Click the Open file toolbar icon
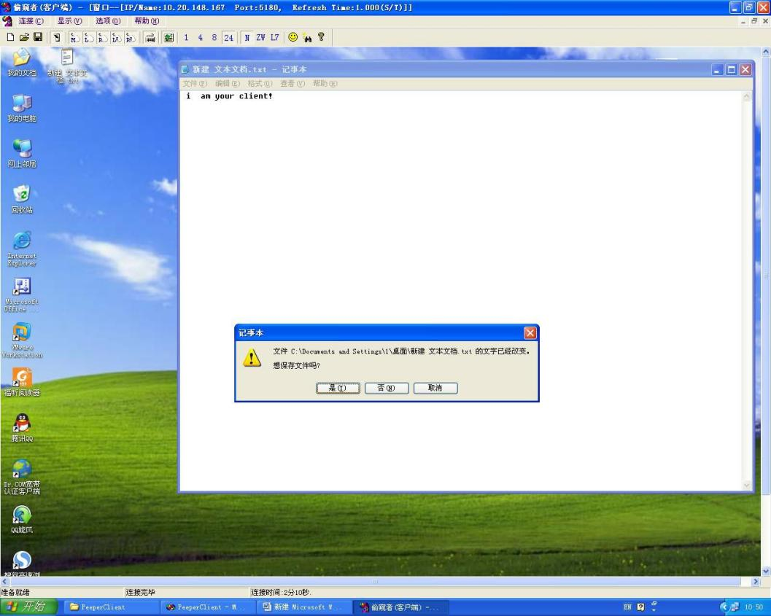The width and height of the screenshot is (771, 616). (24, 37)
